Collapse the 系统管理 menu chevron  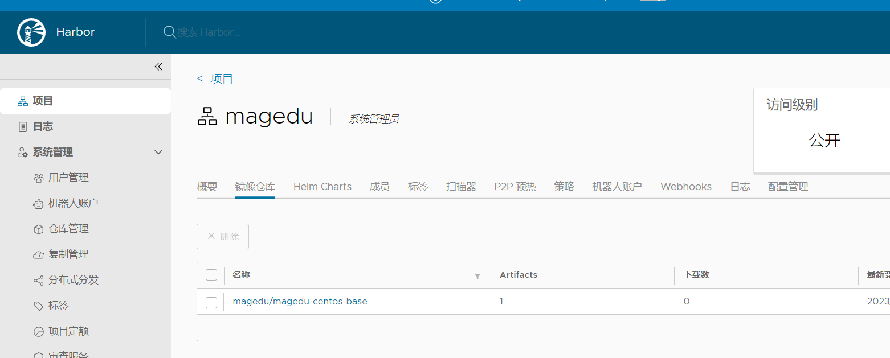pyautogui.click(x=158, y=153)
